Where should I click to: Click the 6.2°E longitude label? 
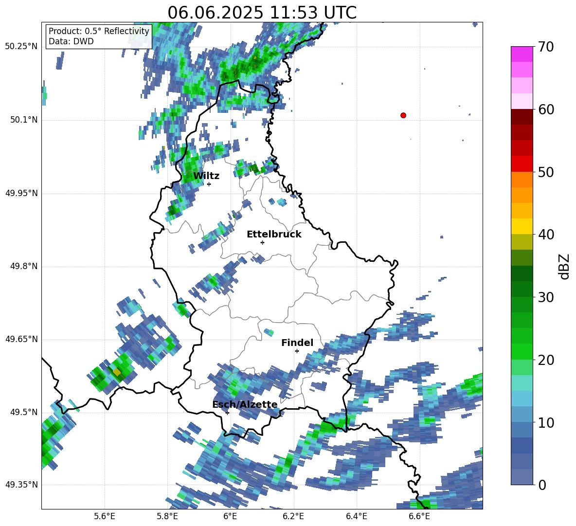(293, 516)
